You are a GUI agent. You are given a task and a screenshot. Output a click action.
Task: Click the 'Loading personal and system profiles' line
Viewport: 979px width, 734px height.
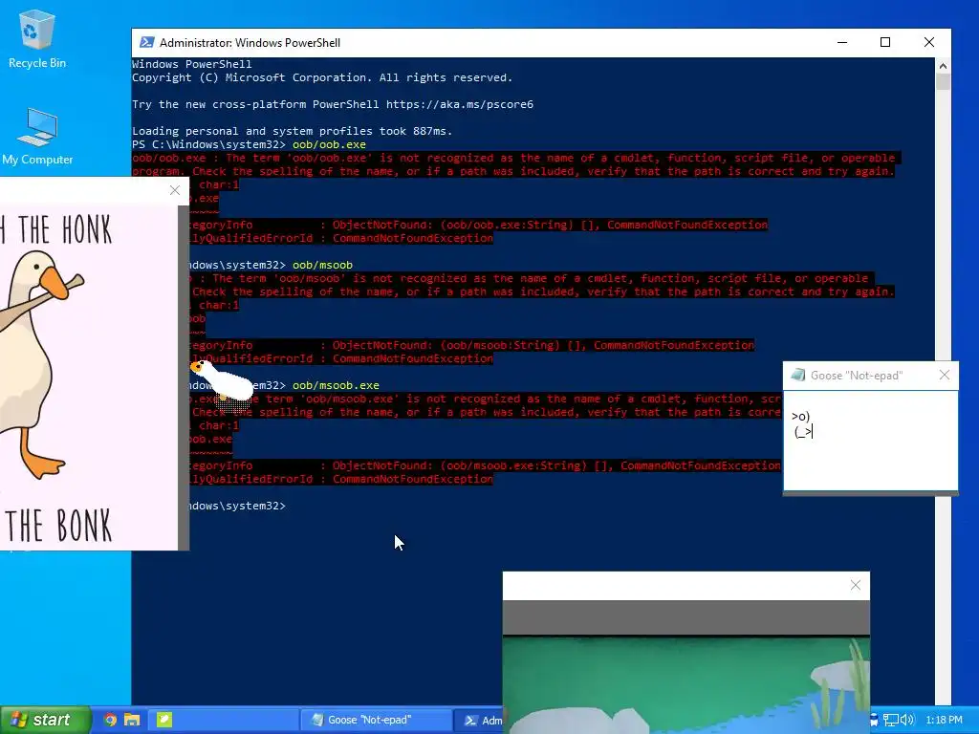coord(293,131)
